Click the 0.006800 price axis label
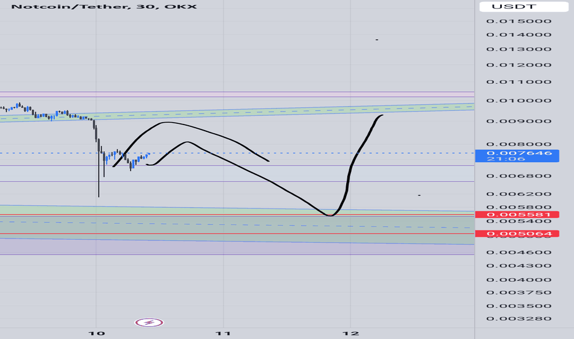The image size is (574, 339). [519, 176]
